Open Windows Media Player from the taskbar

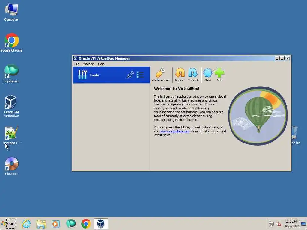[x=56, y=224]
